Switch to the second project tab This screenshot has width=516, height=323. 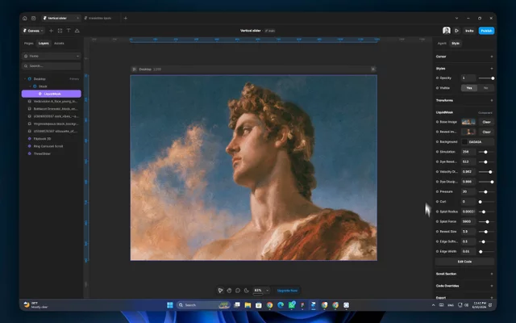point(100,18)
